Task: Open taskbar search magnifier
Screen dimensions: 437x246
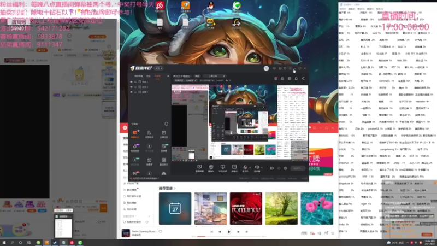Action: (x=12, y=243)
